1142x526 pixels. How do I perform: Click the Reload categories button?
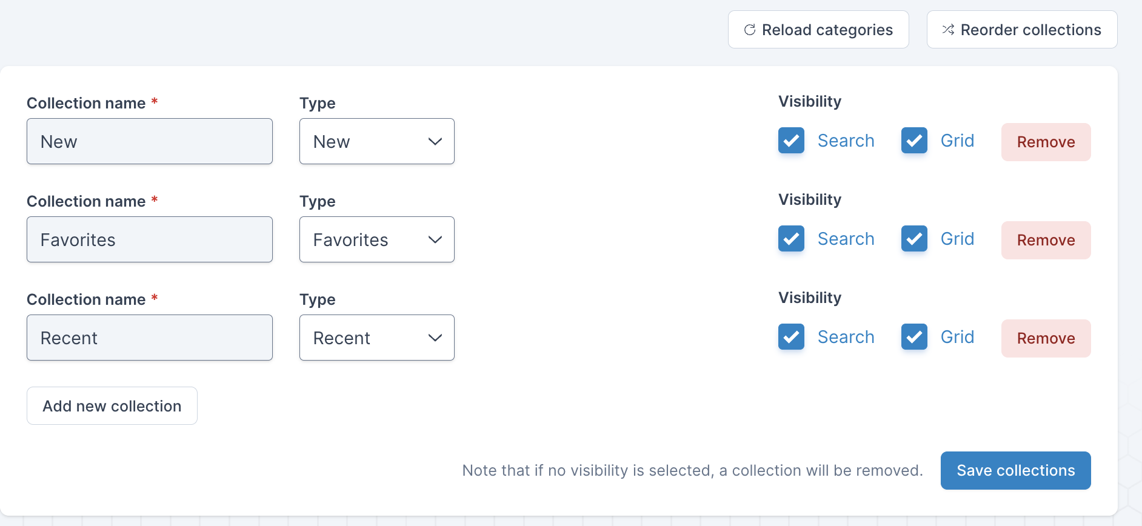[818, 30]
